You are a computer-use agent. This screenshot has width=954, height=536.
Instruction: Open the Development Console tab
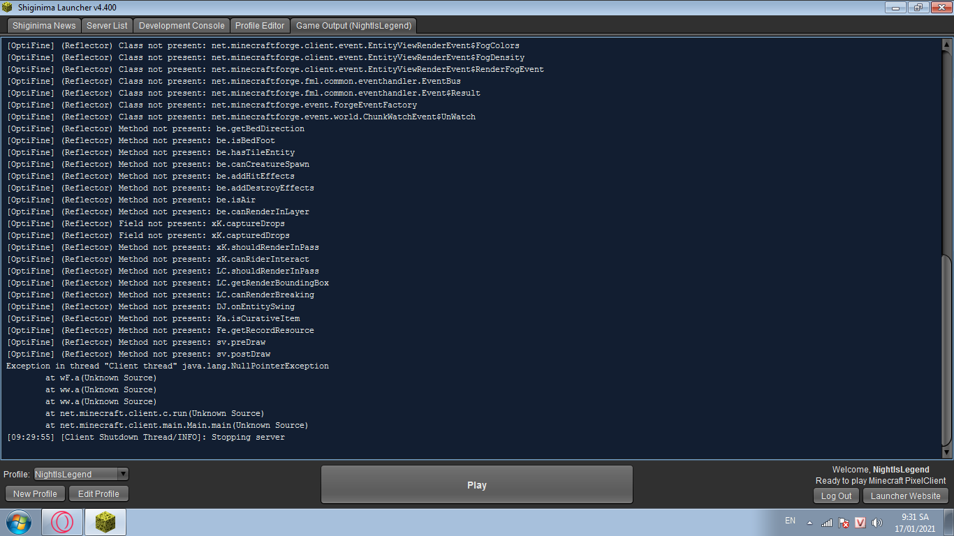tap(182, 26)
